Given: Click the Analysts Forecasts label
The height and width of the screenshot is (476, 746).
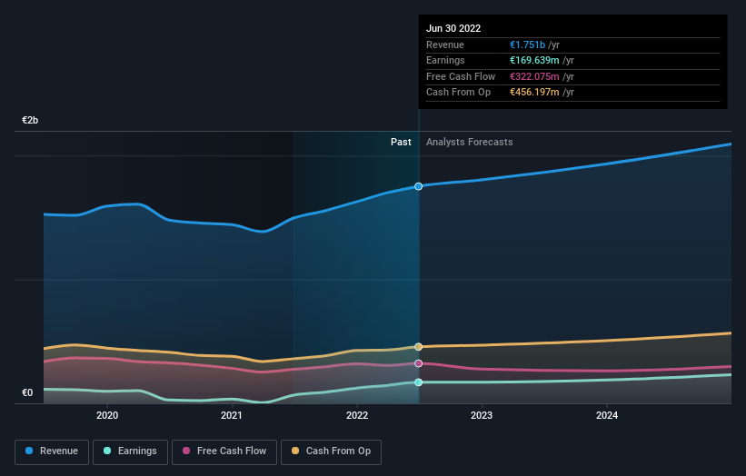Looking at the screenshot, I should click(x=469, y=143).
